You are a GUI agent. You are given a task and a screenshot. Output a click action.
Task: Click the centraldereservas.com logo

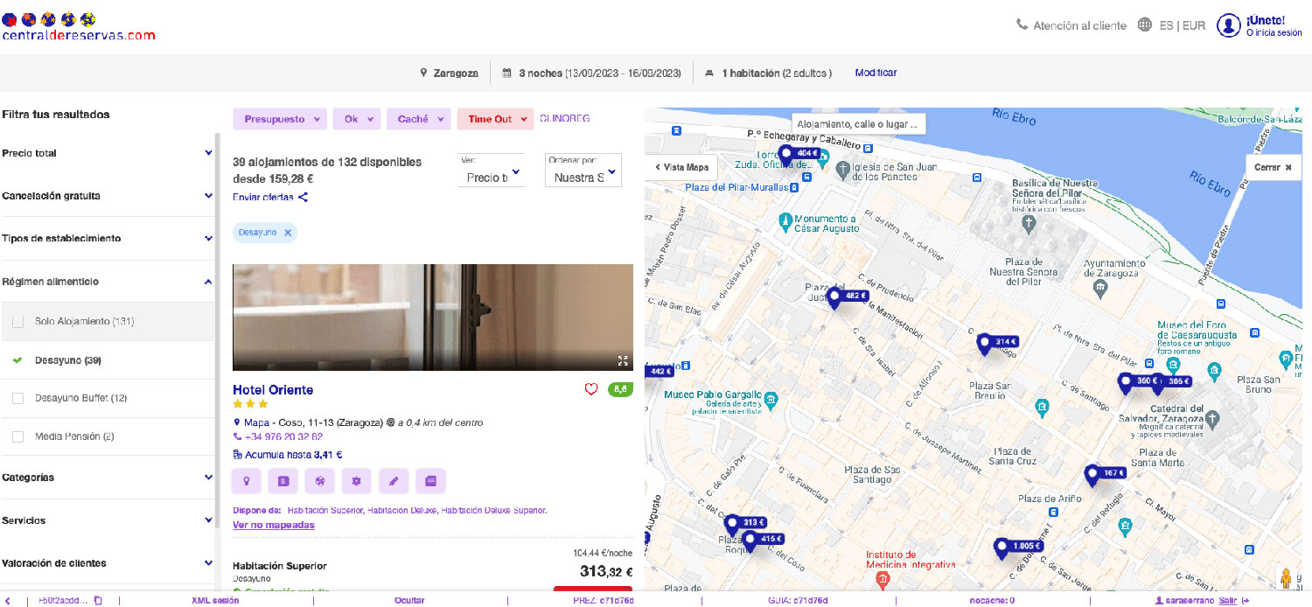[x=79, y=26]
